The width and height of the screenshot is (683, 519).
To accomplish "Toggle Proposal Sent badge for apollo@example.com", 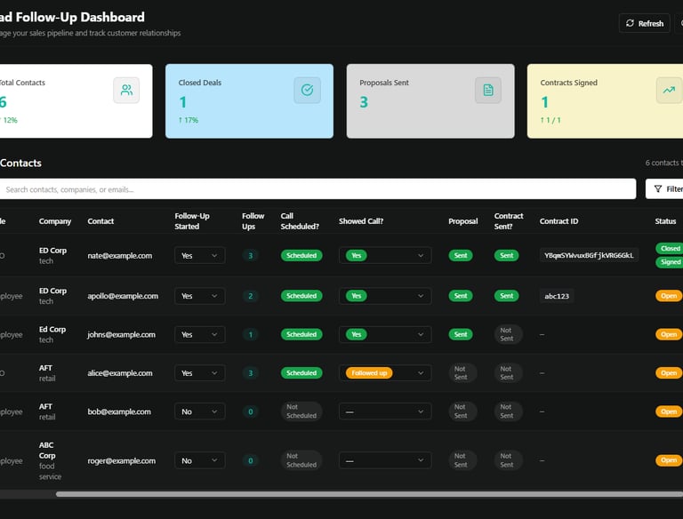I will coord(461,296).
